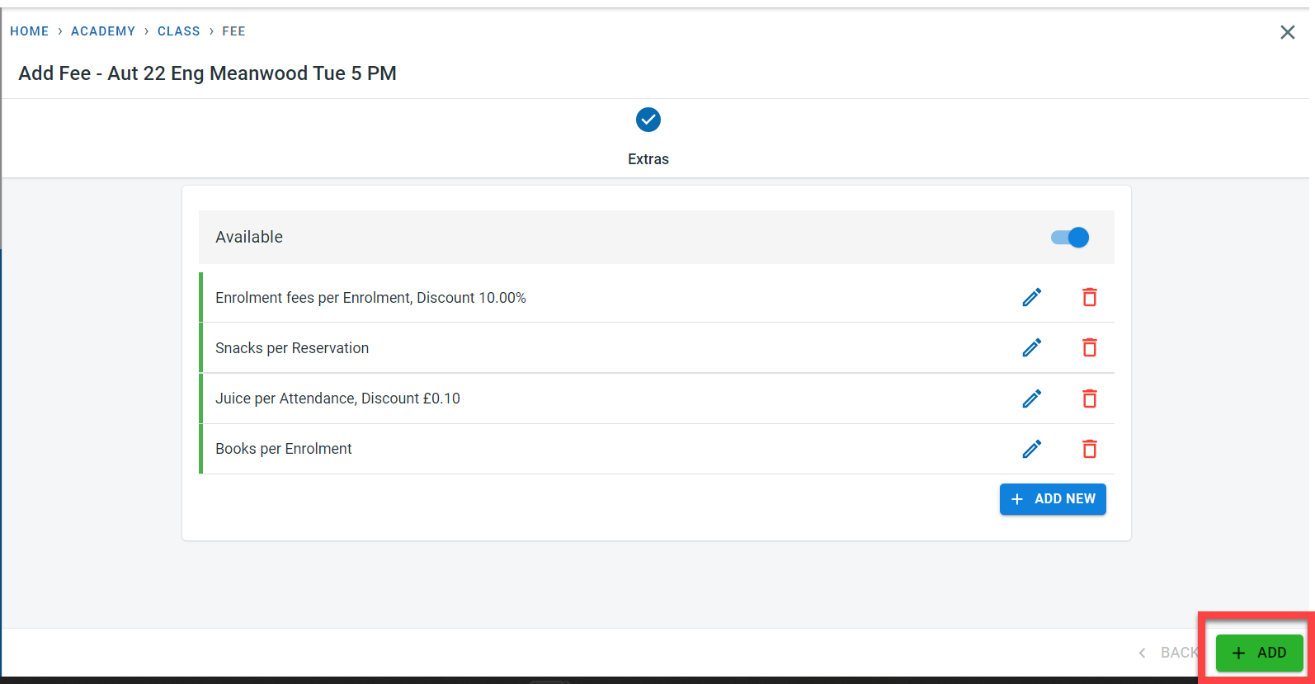This screenshot has width=1315, height=684.
Task: Edit the Juice per Attendance extra
Action: (x=1031, y=399)
